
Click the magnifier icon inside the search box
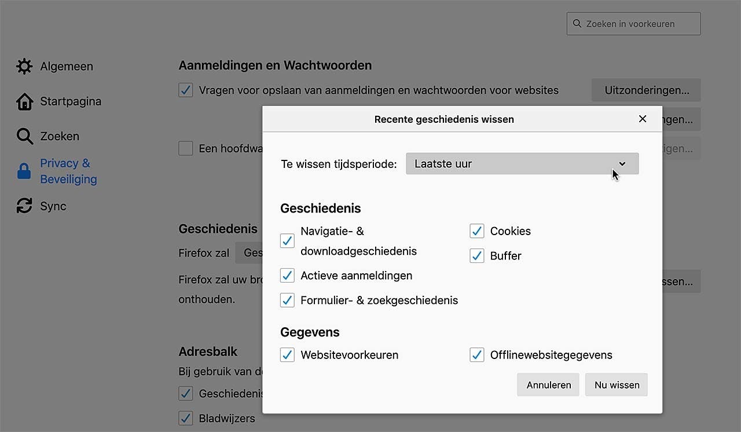click(x=577, y=23)
